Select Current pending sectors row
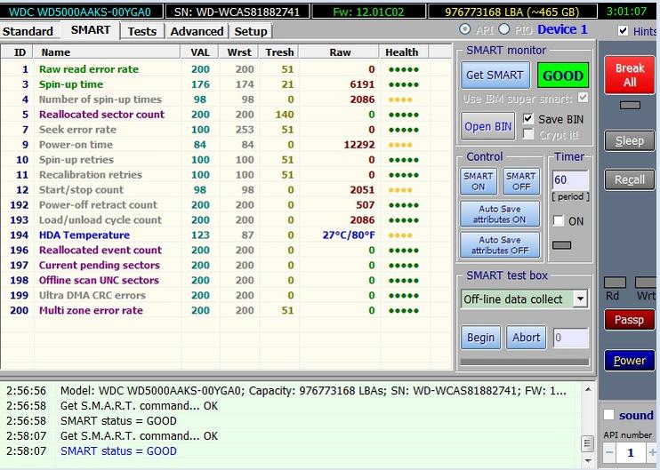 226,266
